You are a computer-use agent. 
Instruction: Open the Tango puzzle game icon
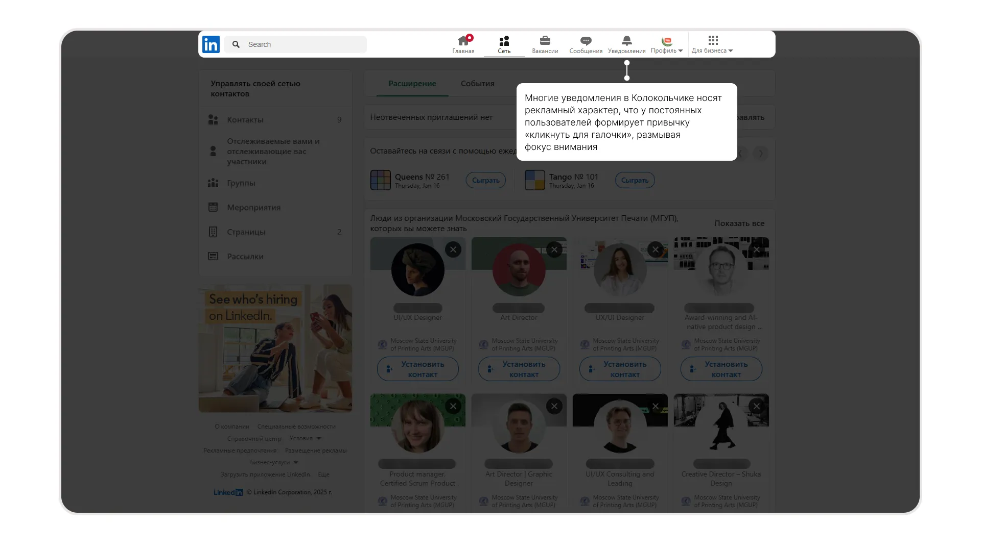(534, 180)
